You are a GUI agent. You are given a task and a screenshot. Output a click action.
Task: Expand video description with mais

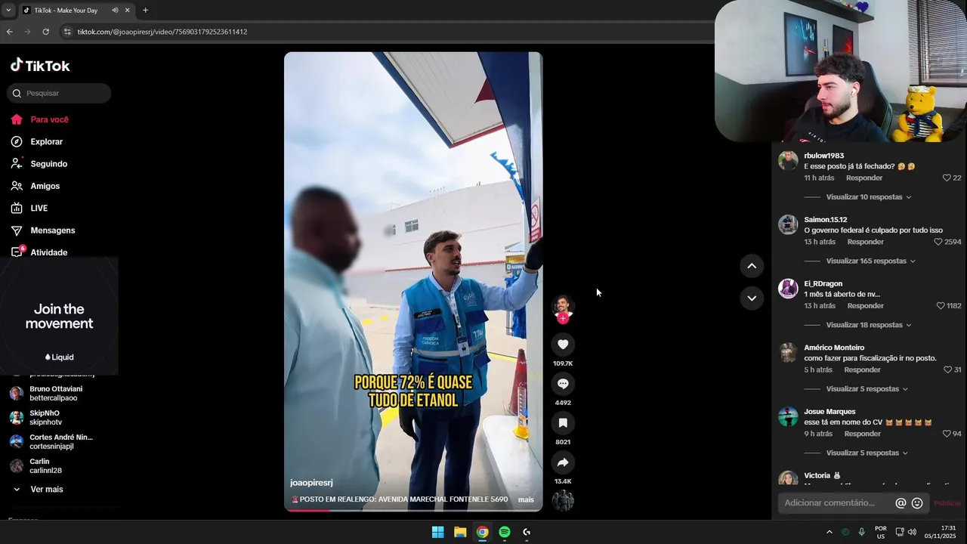pos(526,499)
